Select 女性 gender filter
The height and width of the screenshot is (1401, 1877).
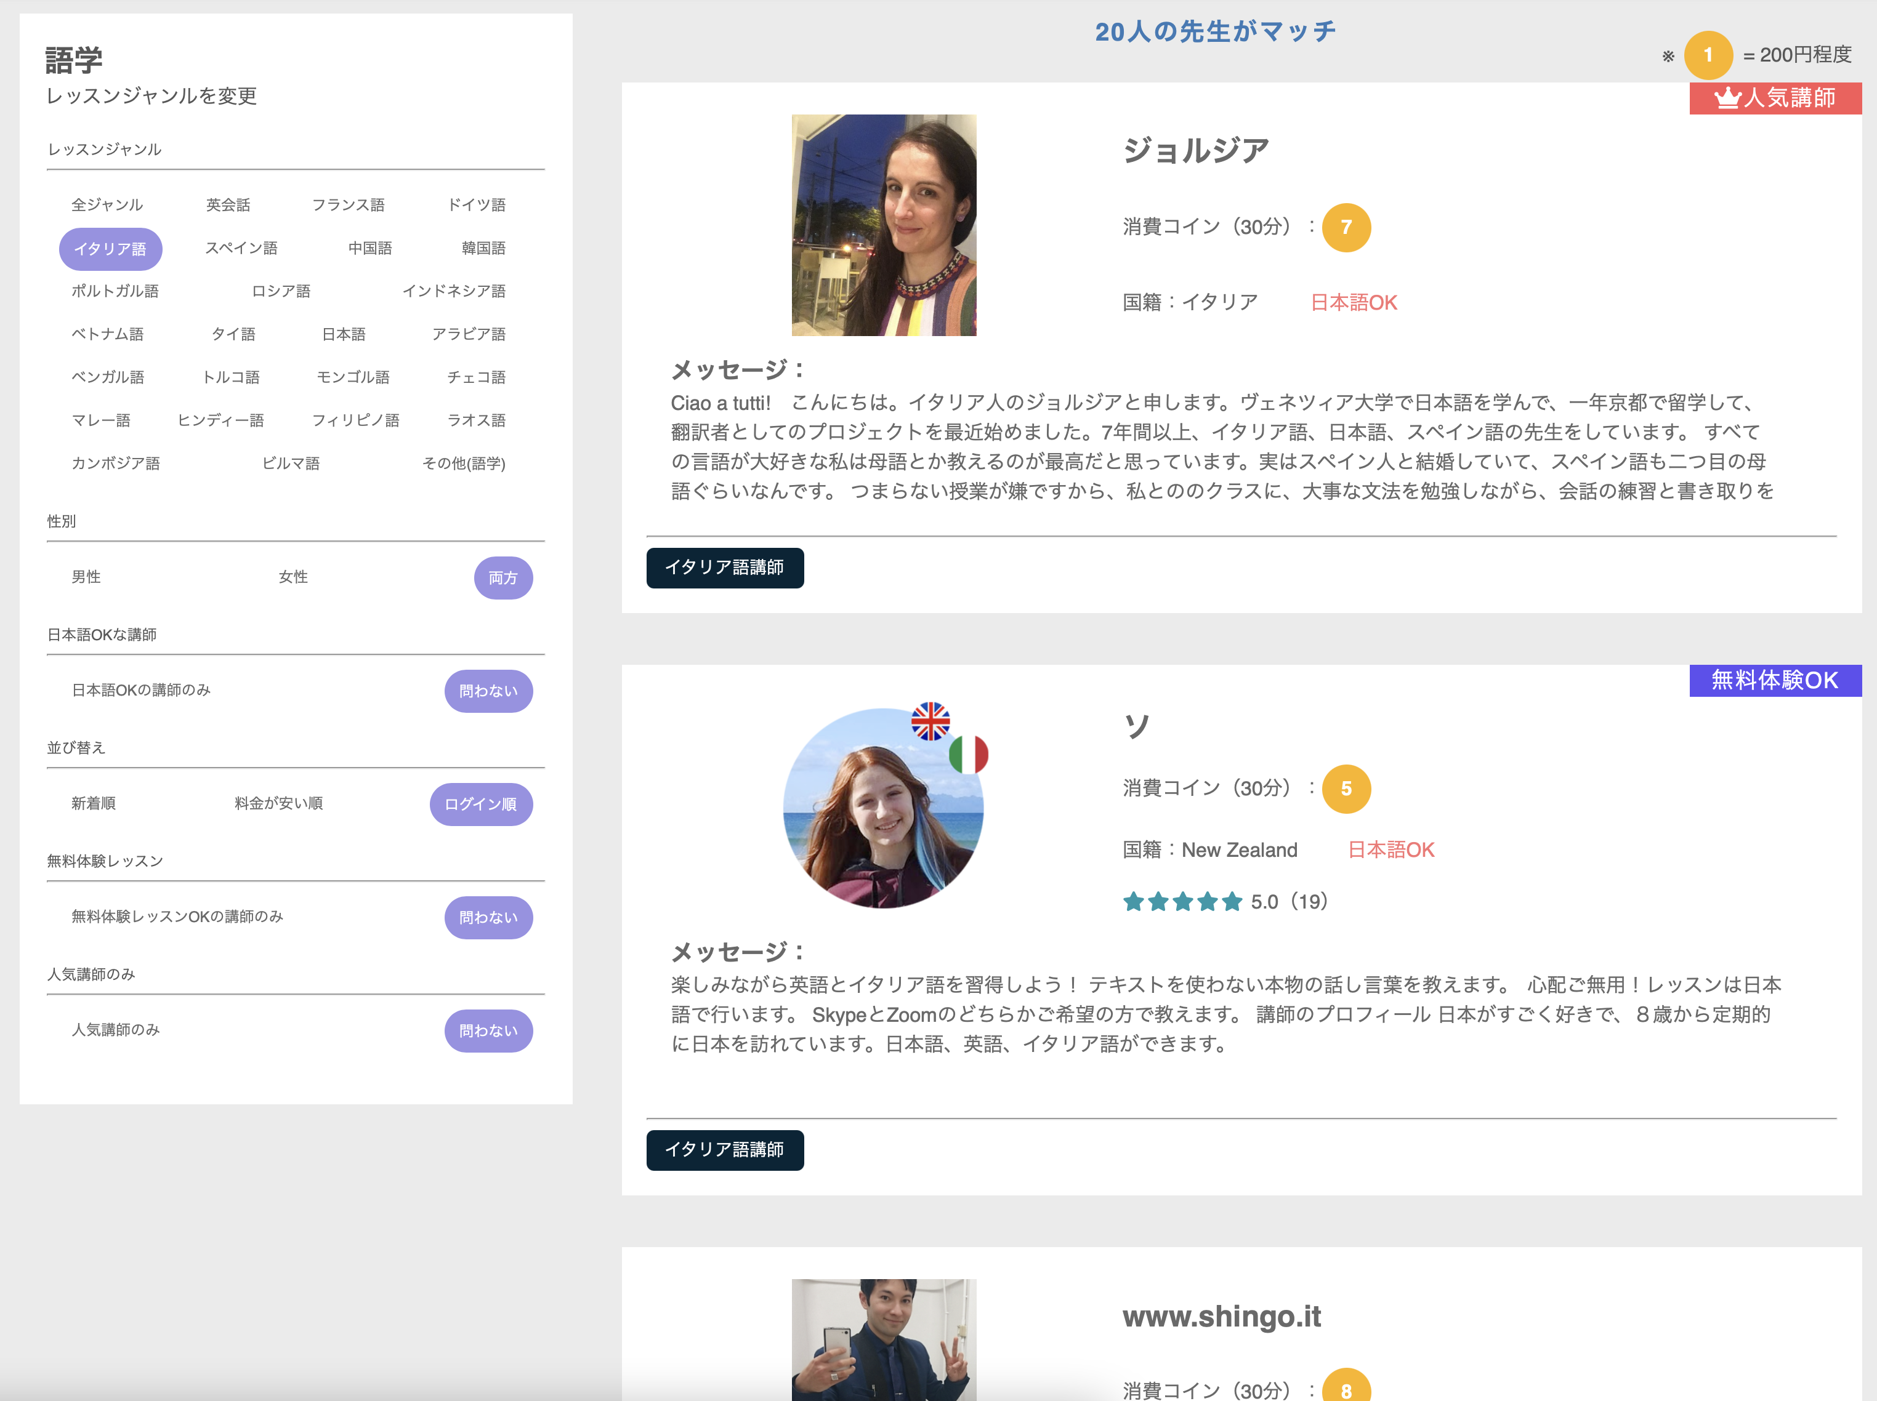pos(293,577)
